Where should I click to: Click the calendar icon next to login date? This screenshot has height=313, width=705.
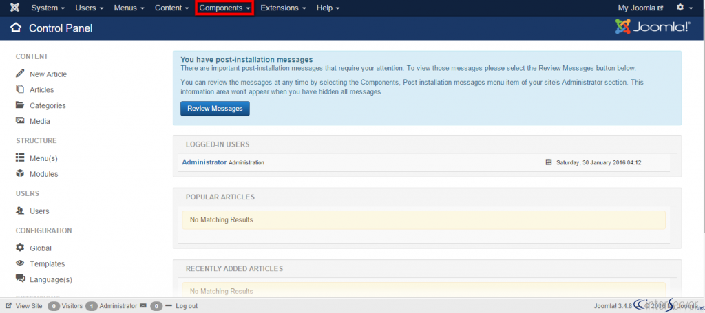click(x=549, y=162)
